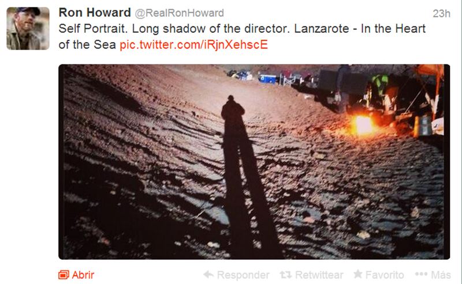Open Ron Howard's profile avatar picture
Image resolution: width=462 pixels, height=284 pixels.
(28, 29)
